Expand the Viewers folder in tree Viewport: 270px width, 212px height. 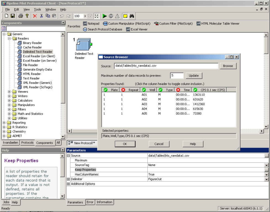click(x=9, y=92)
